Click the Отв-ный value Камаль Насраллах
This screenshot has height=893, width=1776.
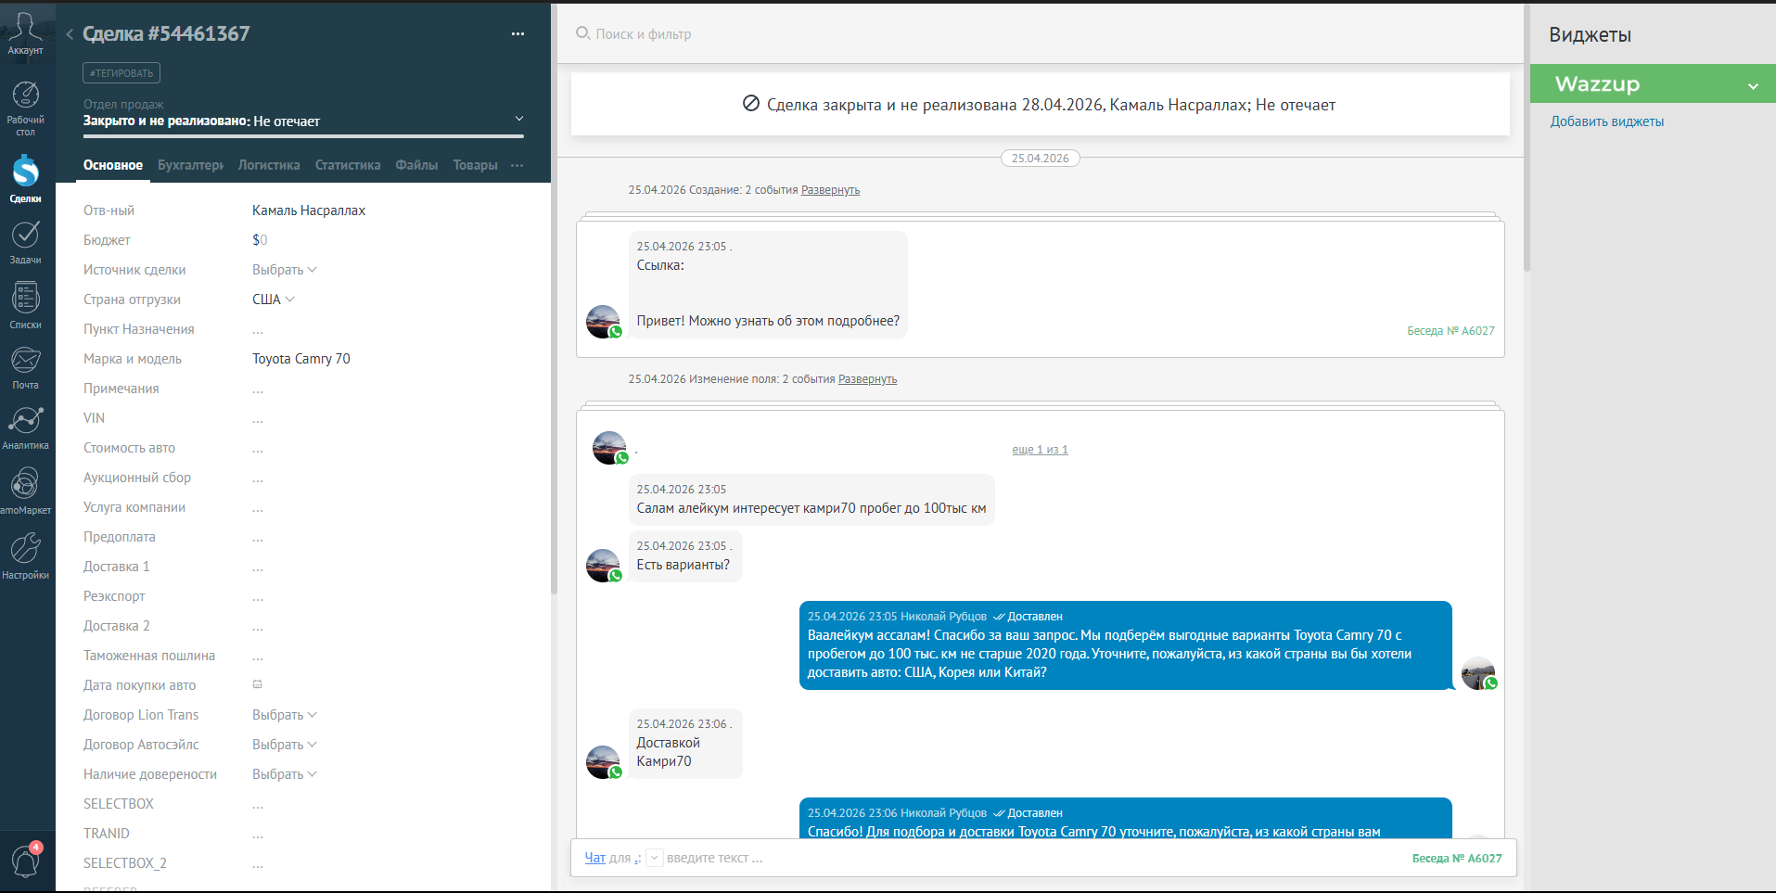(309, 210)
